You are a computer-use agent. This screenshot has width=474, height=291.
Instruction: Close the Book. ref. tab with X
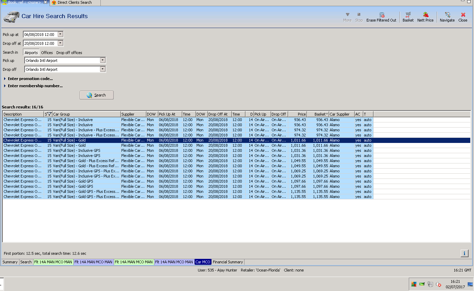45,2
